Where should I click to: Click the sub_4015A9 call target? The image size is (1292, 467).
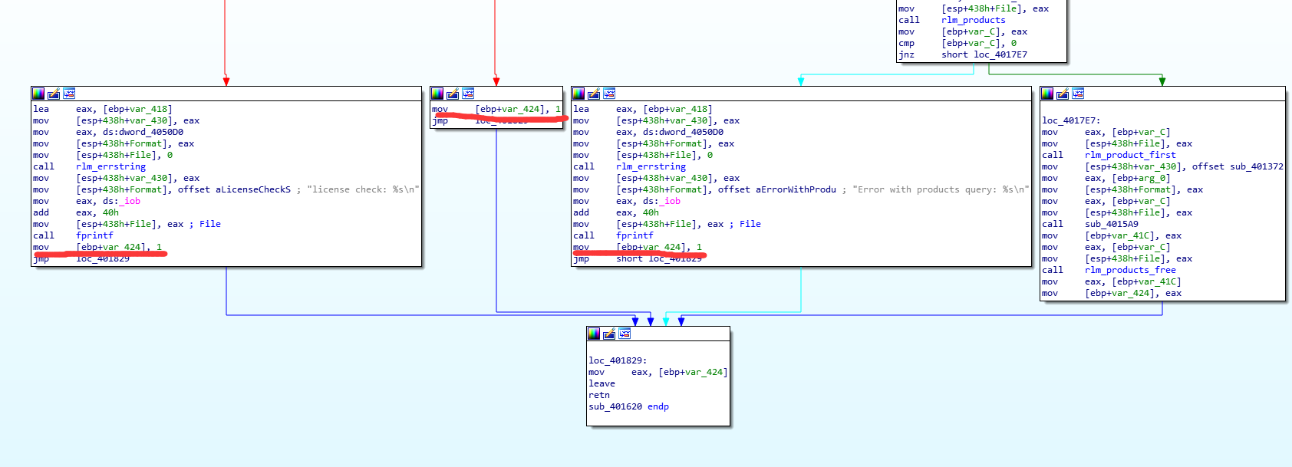1112,224
